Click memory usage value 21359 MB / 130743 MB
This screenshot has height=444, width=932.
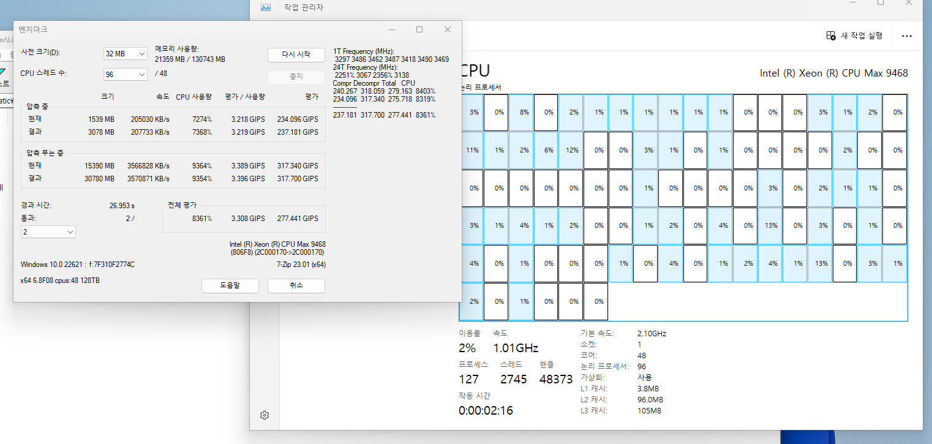click(190, 59)
